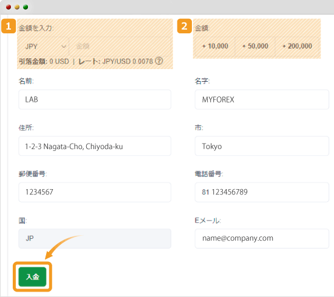334x297 pixels.
Task: Add 200,000 to the amount
Action: click(x=297, y=46)
